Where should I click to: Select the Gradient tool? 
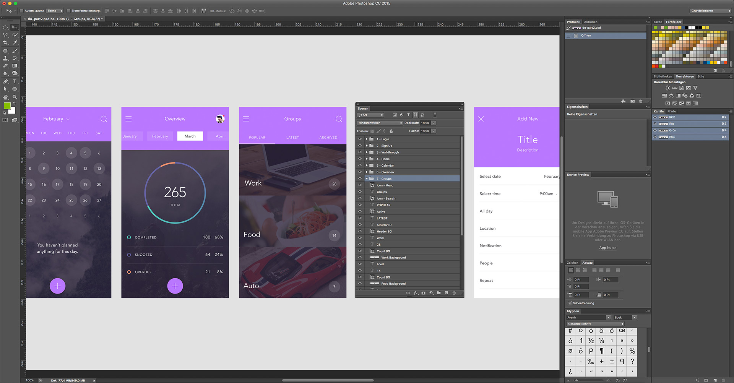[x=15, y=66]
